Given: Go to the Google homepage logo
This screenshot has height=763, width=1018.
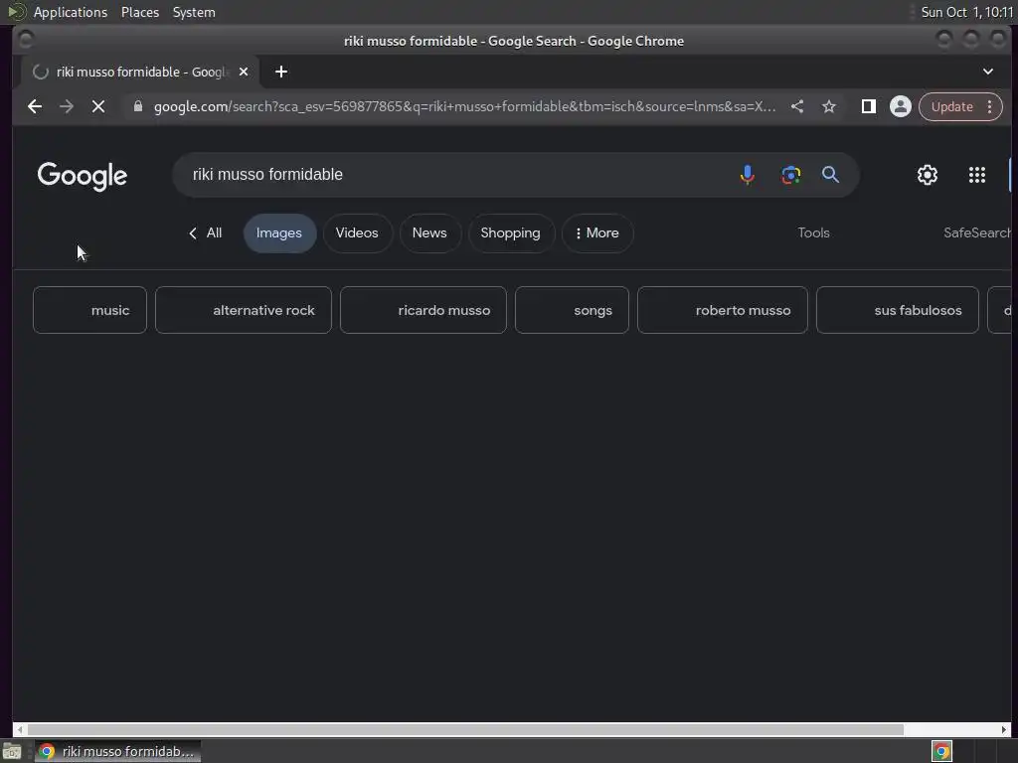Looking at the screenshot, I should click(83, 176).
